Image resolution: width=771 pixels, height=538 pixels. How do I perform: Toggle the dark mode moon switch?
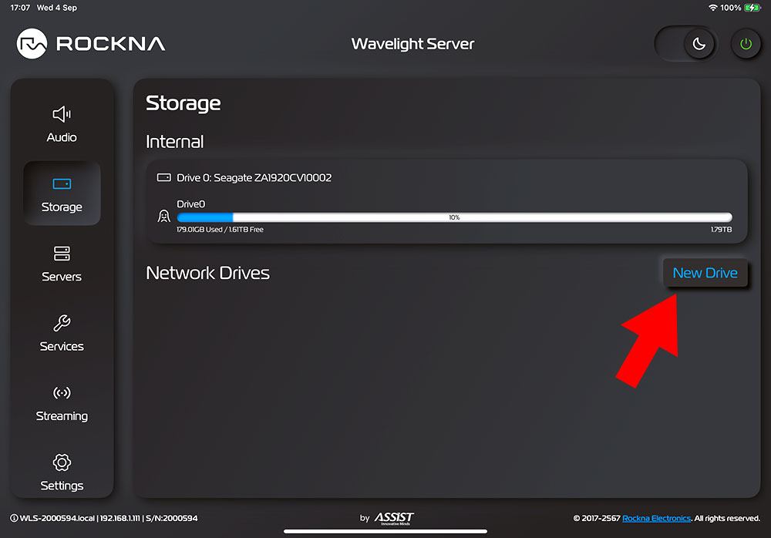pos(699,44)
